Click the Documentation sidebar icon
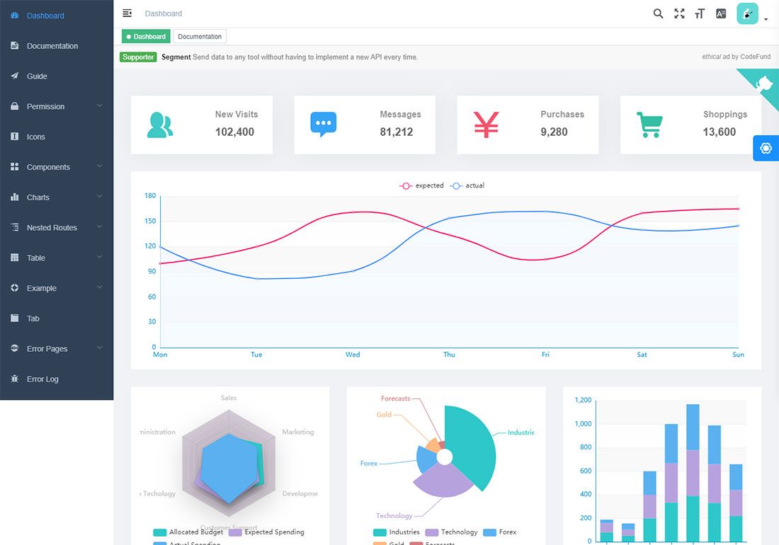 14,46
